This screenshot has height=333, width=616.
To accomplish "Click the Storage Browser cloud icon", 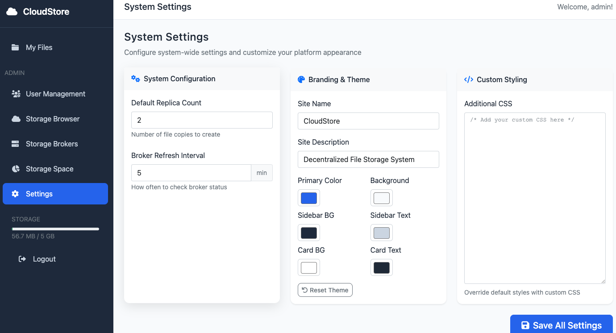I will pos(16,119).
